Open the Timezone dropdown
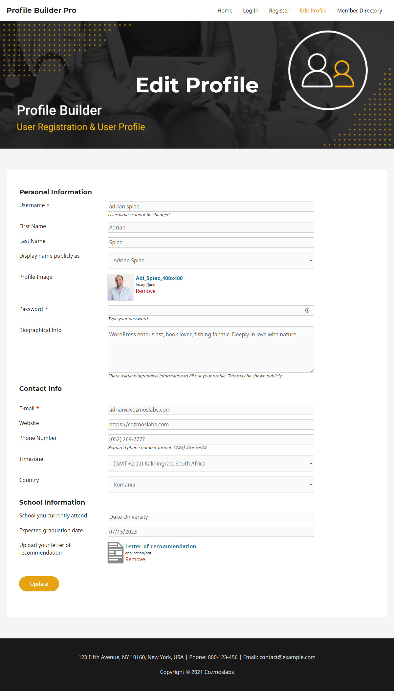Screen dimensions: 394x691 tap(211, 464)
